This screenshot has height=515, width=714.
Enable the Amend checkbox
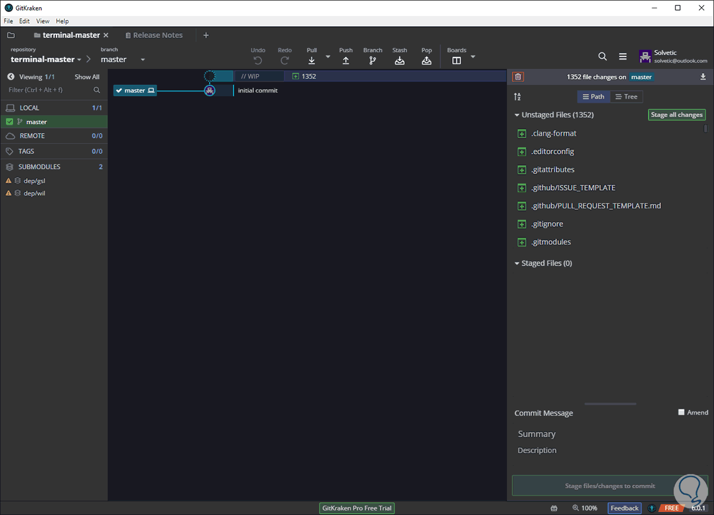click(682, 412)
